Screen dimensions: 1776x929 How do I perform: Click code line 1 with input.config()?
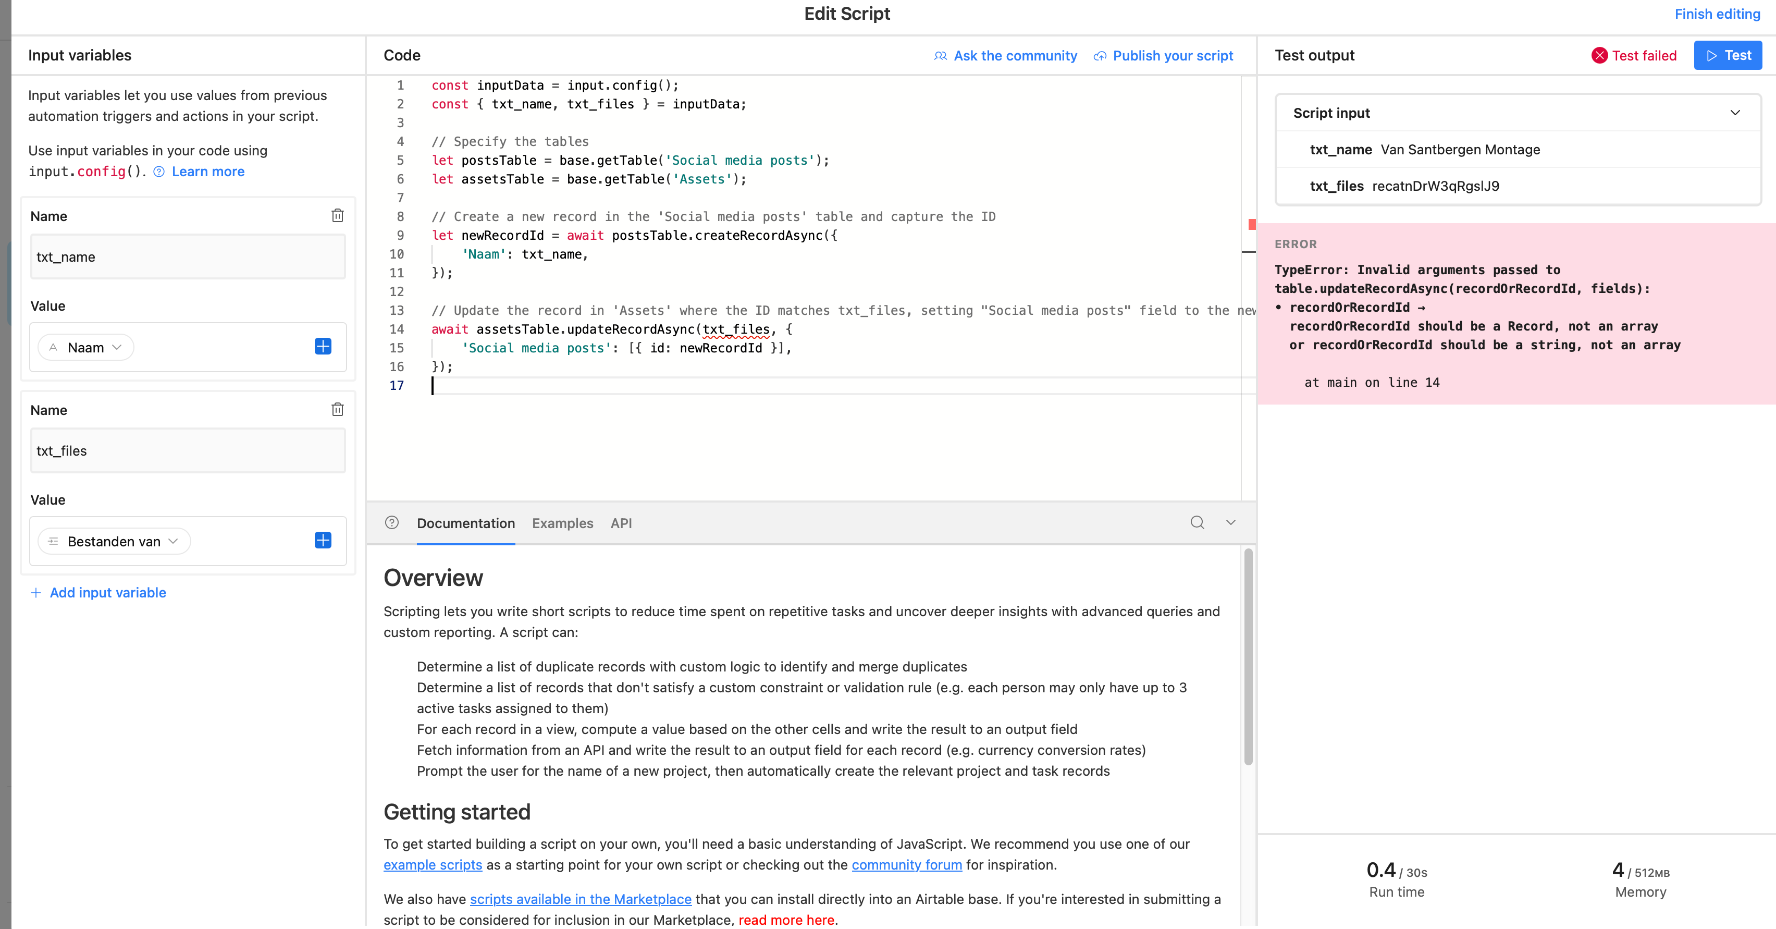(555, 85)
